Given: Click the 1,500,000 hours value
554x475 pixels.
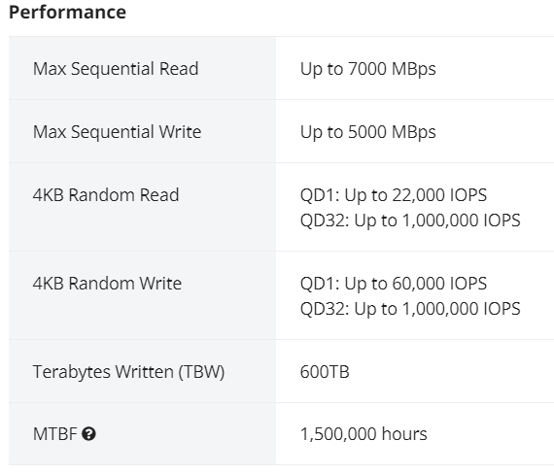Looking at the screenshot, I should pyautogui.click(x=364, y=433).
